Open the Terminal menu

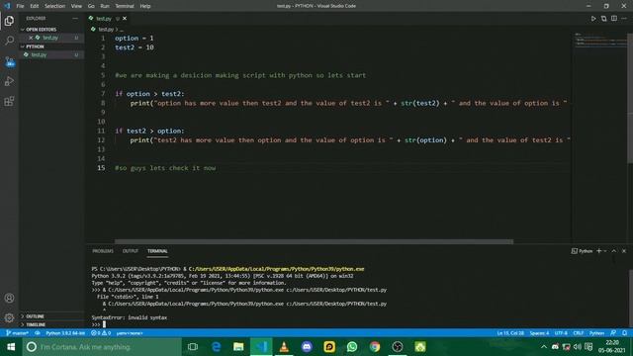pyautogui.click(x=125, y=6)
